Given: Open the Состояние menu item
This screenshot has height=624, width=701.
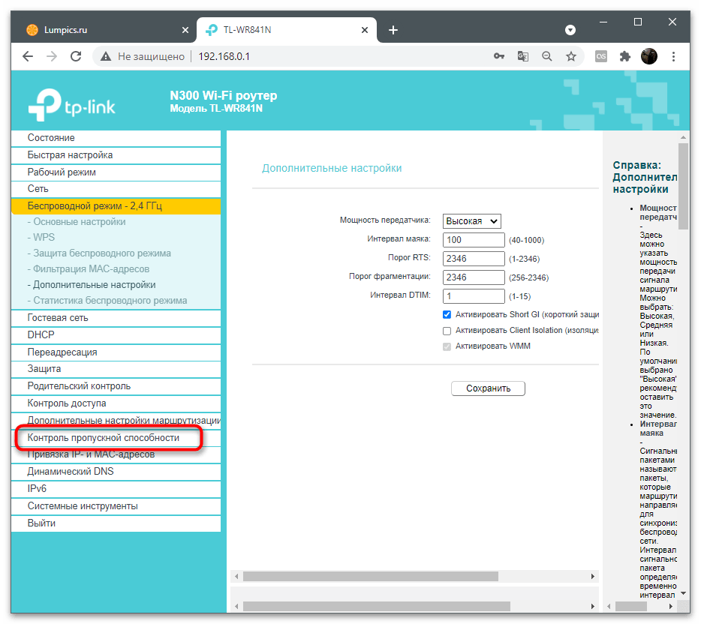Looking at the screenshot, I should click(x=116, y=138).
